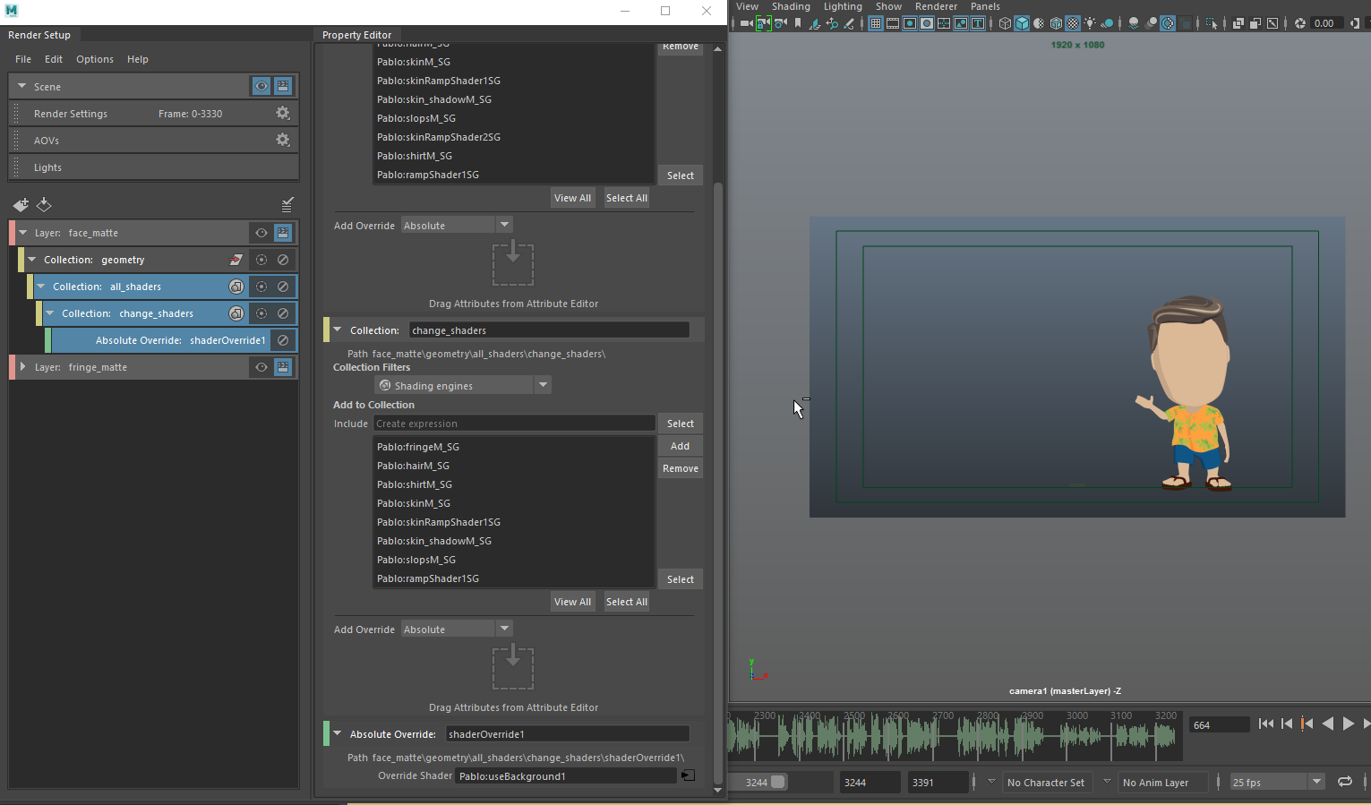
Task: Click the create render layer icon
Action: pyautogui.click(x=21, y=204)
